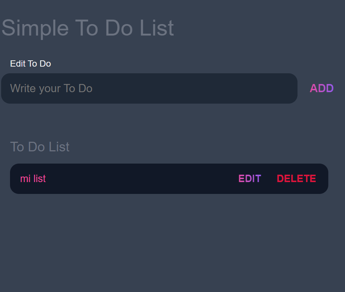Click the 'mi list' row
Screen dimensions: 345x292
148,178
